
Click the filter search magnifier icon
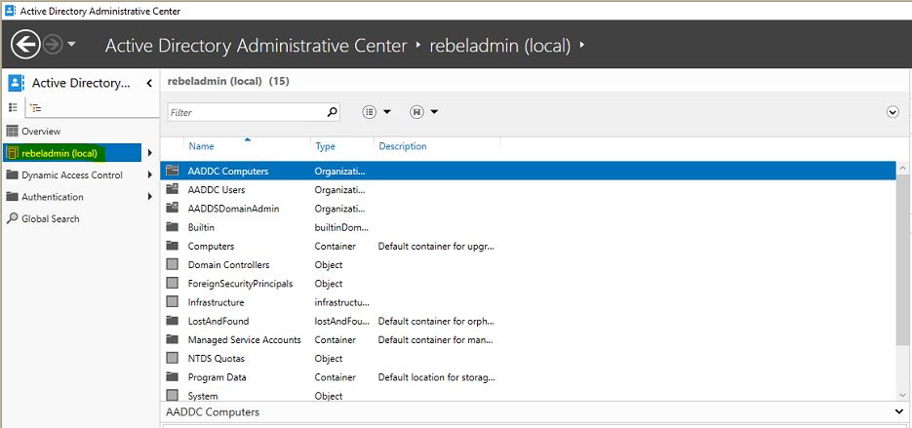coord(332,112)
